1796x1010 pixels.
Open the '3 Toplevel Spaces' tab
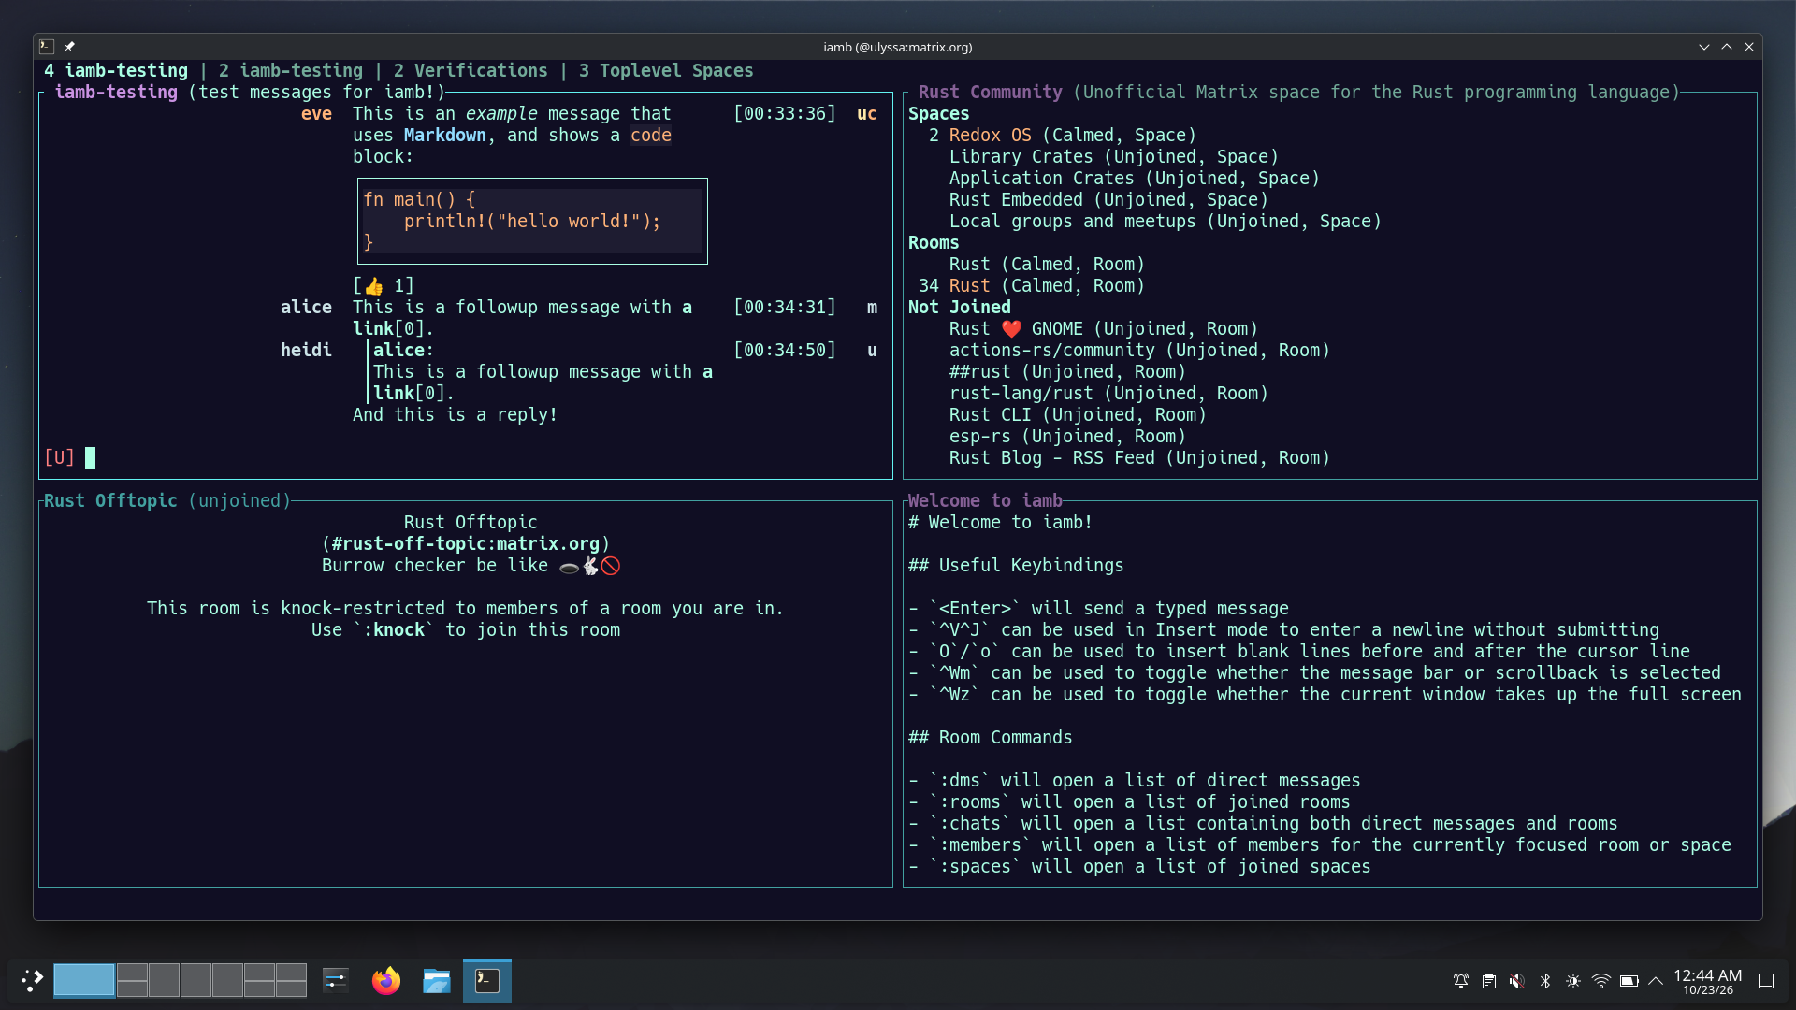[x=666, y=70]
